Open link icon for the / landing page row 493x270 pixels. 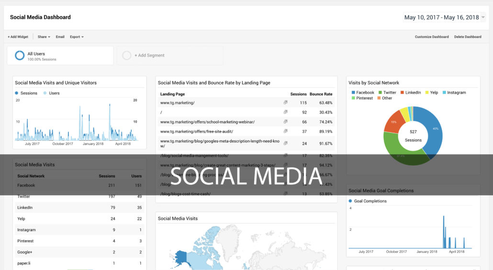285,112
